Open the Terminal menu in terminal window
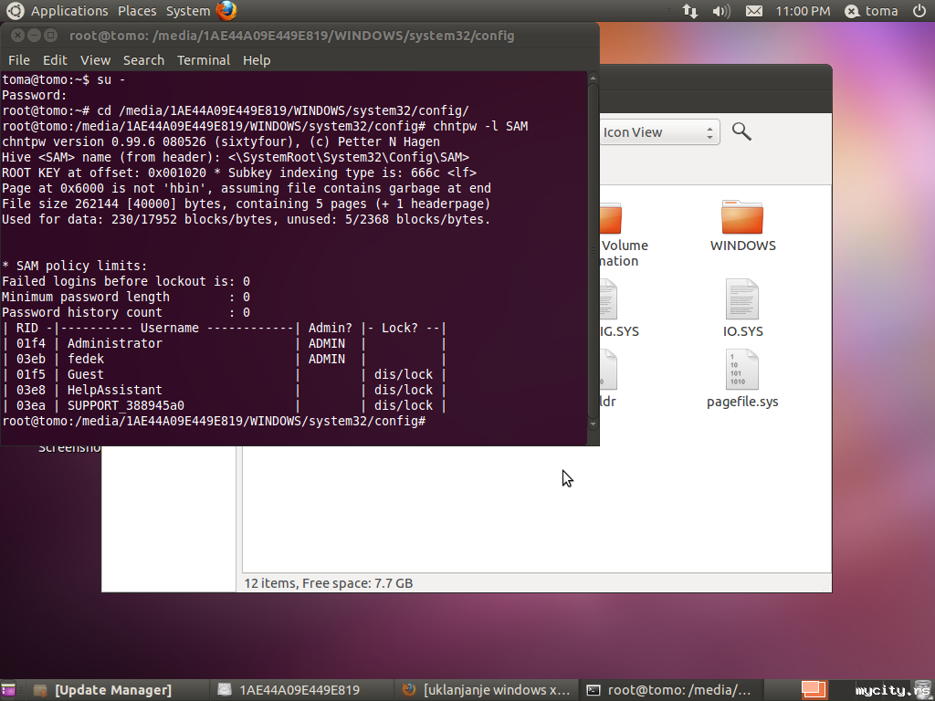This screenshot has width=935, height=701. point(204,60)
